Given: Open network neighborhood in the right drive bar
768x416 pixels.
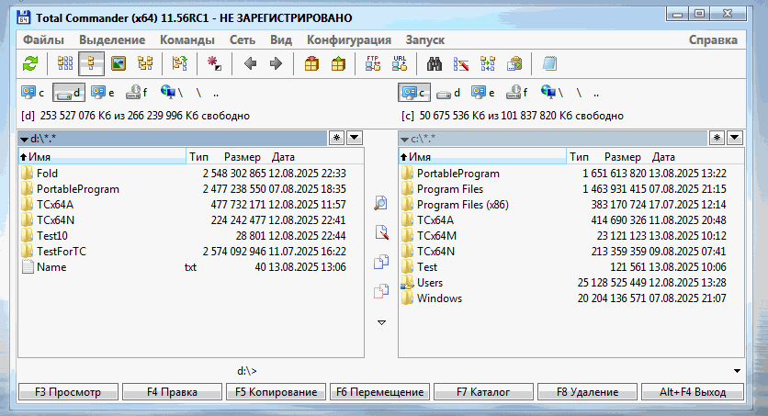Looking at the screenshot, I should (x=552, y=93).
